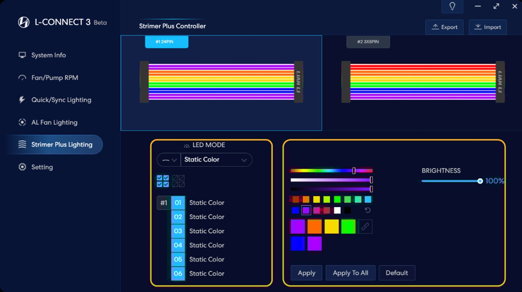The height and width of the screenshot is (292, 522).
Task: Pick the sky blue palette swatch
Action: (368, 199)
